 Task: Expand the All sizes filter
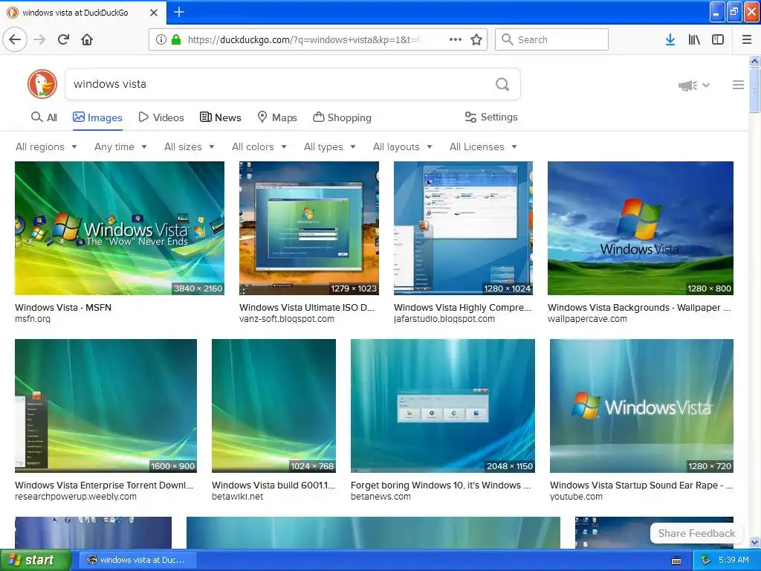(x=190, y=146)
